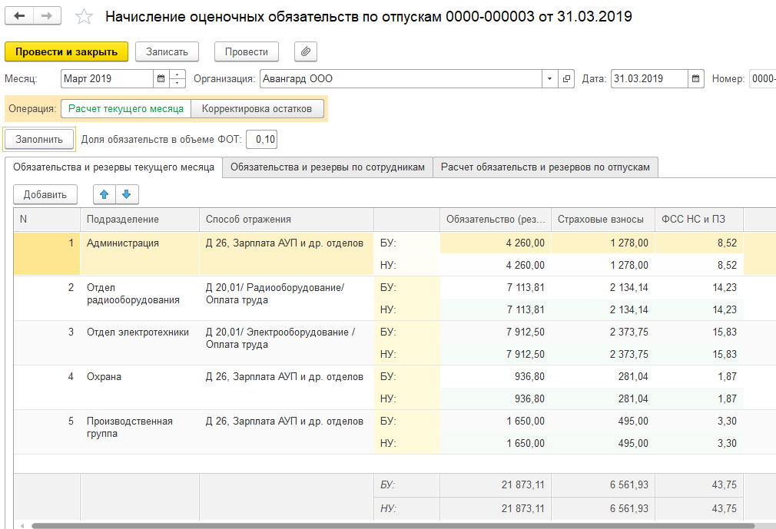Viewport: 776px width, 529px height.
Task: Click the month stepper spinner
Action: (x=178, y=78)
